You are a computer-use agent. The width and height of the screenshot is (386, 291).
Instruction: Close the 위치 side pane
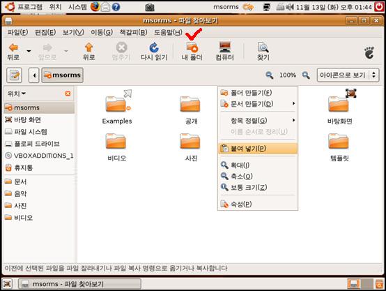(68, 94)
